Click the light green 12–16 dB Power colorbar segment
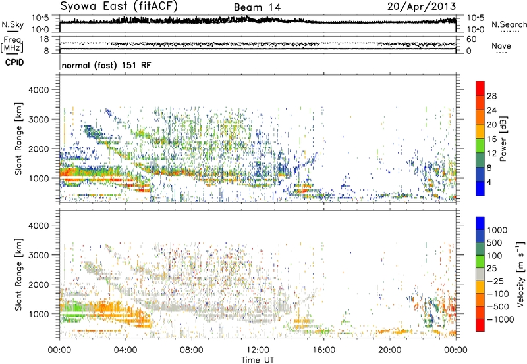Image resolution: width=527 pixels, height=364 pixels. tap(480, 145)
